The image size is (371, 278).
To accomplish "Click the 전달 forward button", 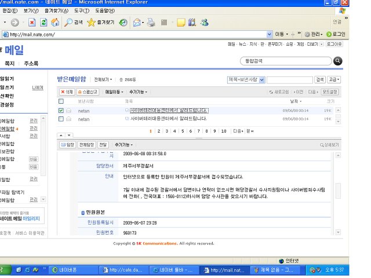I will [103, 145].
